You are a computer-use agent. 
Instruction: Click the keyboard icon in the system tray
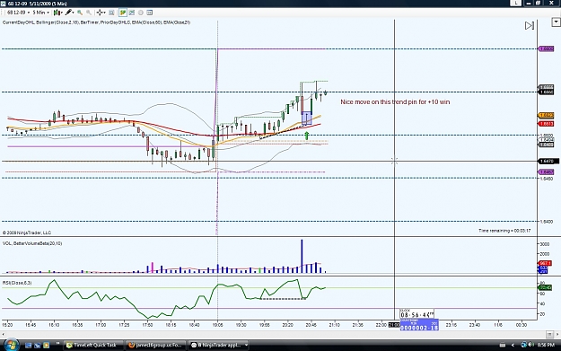coord(503,346)
